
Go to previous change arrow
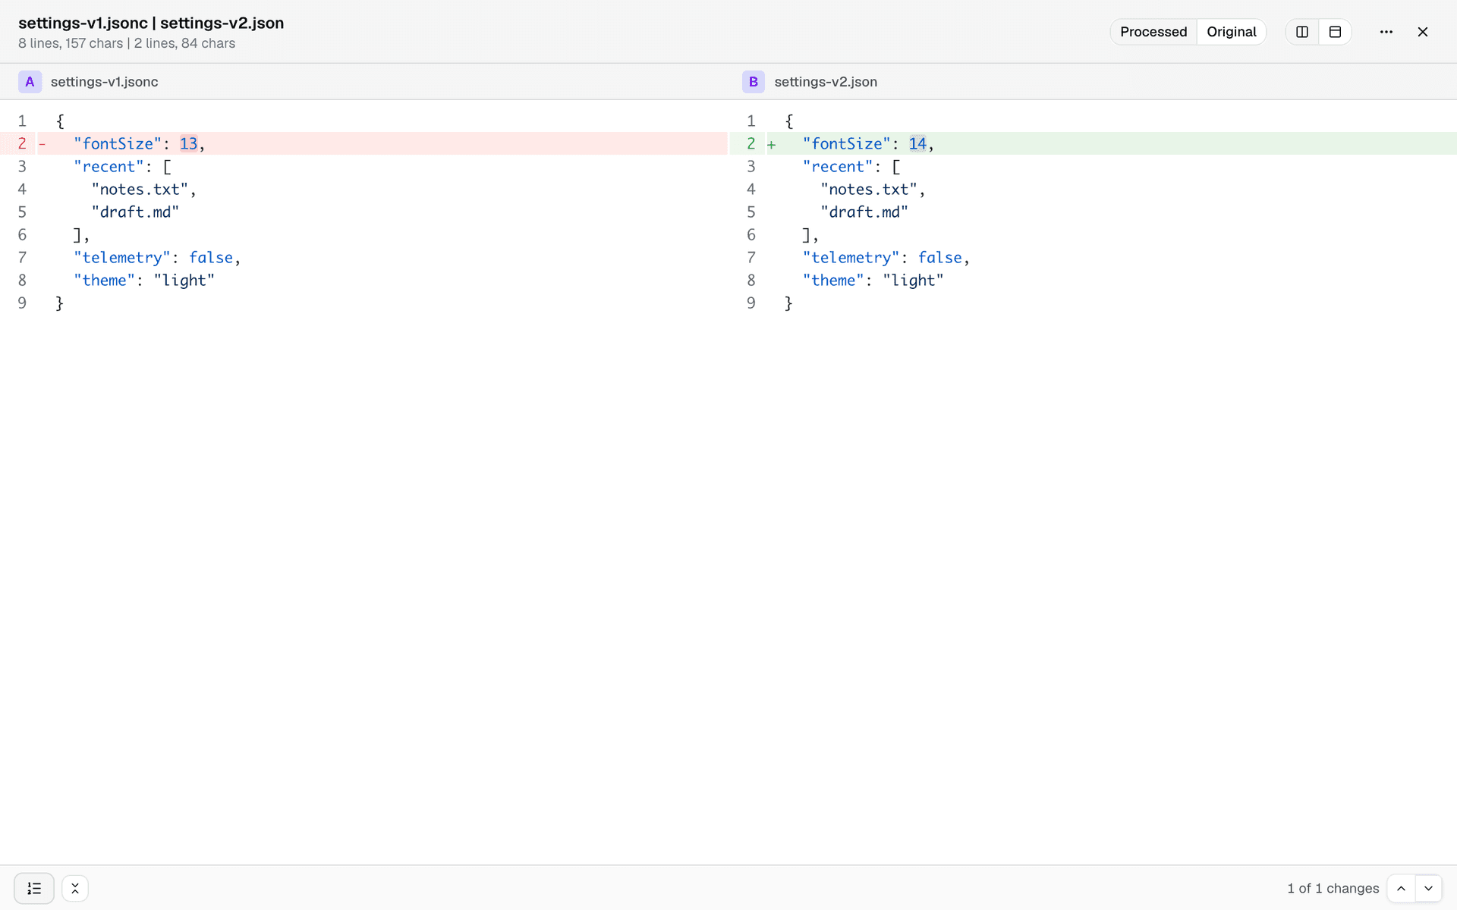tap(1401, 888)
